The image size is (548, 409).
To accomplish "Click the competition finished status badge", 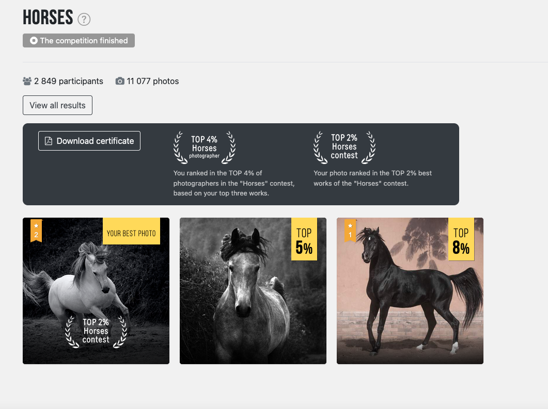I will [79, 40].
